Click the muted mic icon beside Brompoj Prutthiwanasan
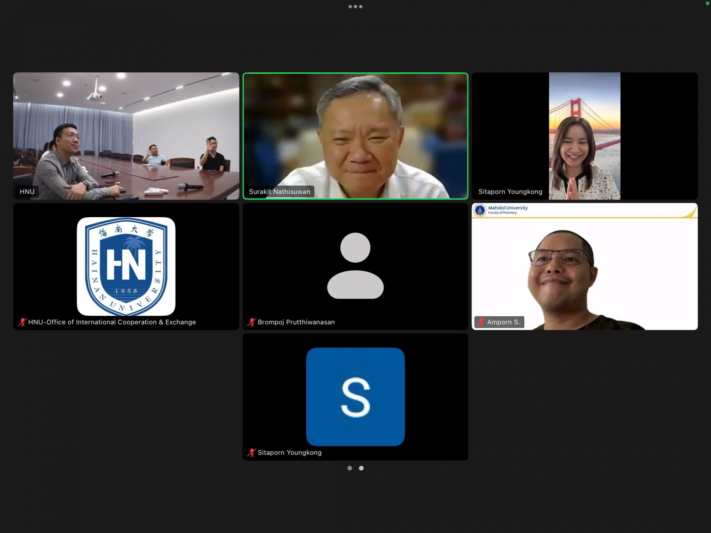Viewport: 711px width, 533px height. (x=252, y=322)
